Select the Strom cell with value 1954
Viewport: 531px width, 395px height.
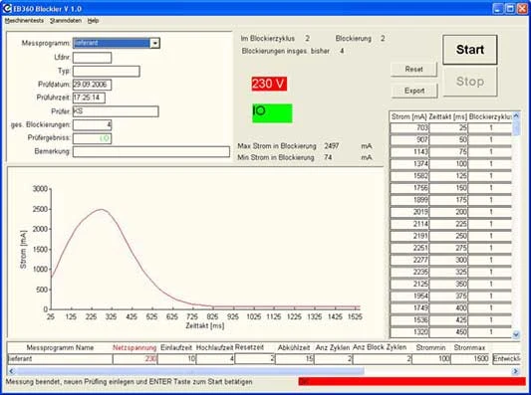coord(409,296)
